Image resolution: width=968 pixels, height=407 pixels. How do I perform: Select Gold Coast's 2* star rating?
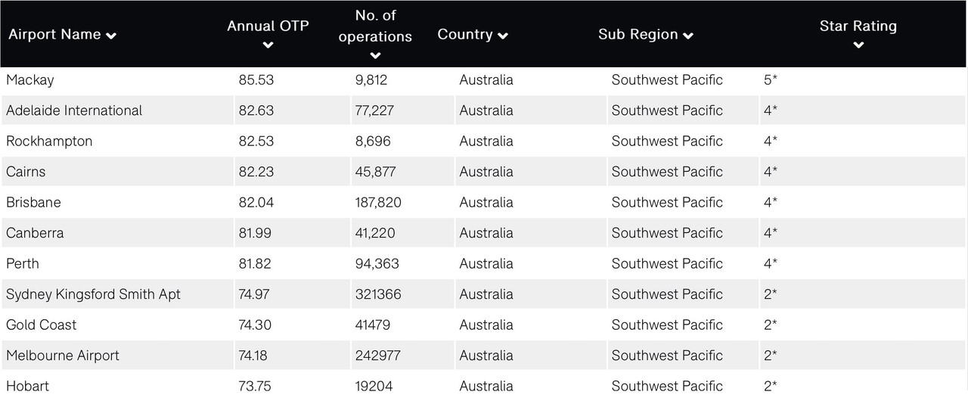771,325
